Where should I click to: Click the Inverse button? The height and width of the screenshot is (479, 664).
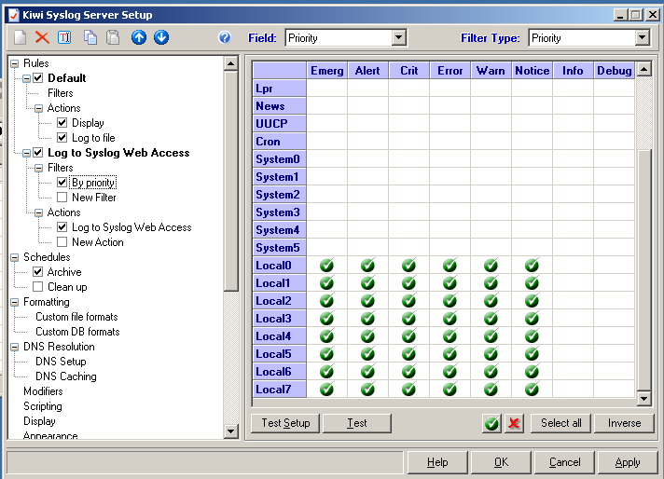[624, 423]
